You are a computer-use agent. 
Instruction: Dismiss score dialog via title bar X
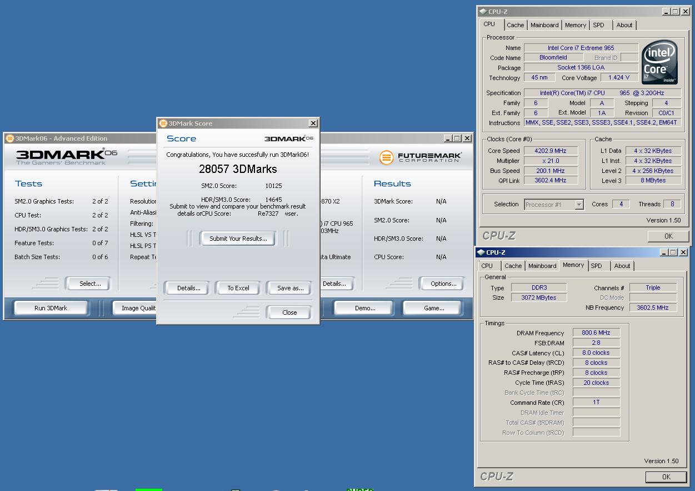pyautogui.click(x=313, y=123)
